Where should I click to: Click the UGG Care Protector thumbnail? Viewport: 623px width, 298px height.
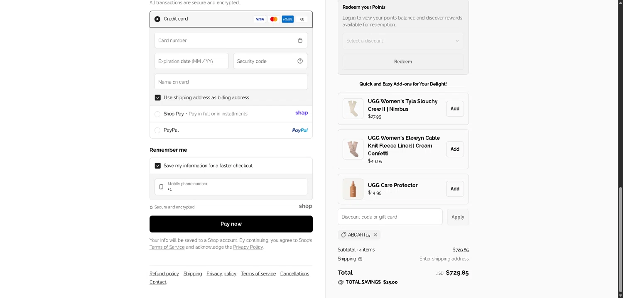(353, 189)
